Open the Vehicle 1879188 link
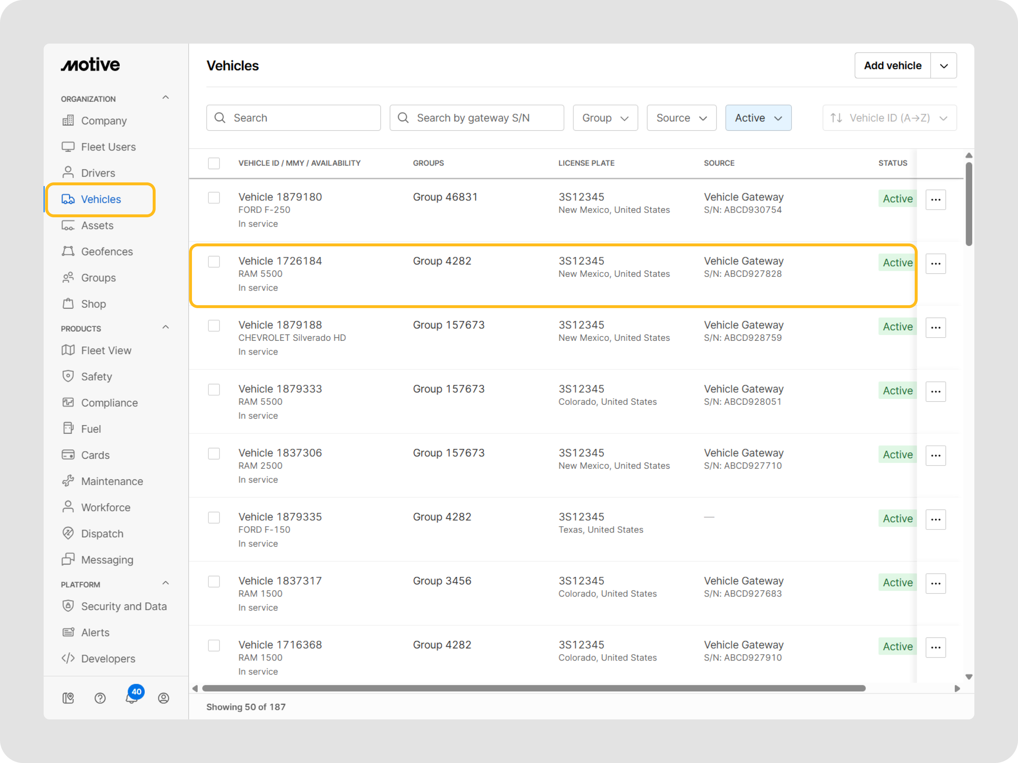Image resolution: width=1018 pixels, height=763 pixels. [x=280, y=325]
